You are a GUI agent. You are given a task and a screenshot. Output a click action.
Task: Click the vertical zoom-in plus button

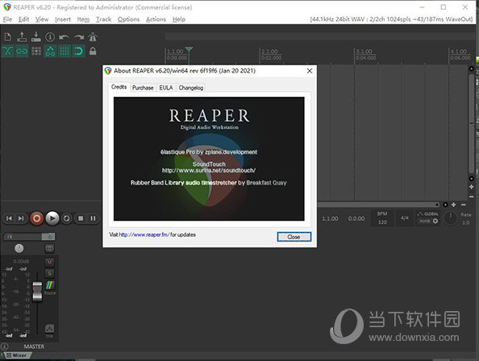pyautogui.click(x=472, y=186)
